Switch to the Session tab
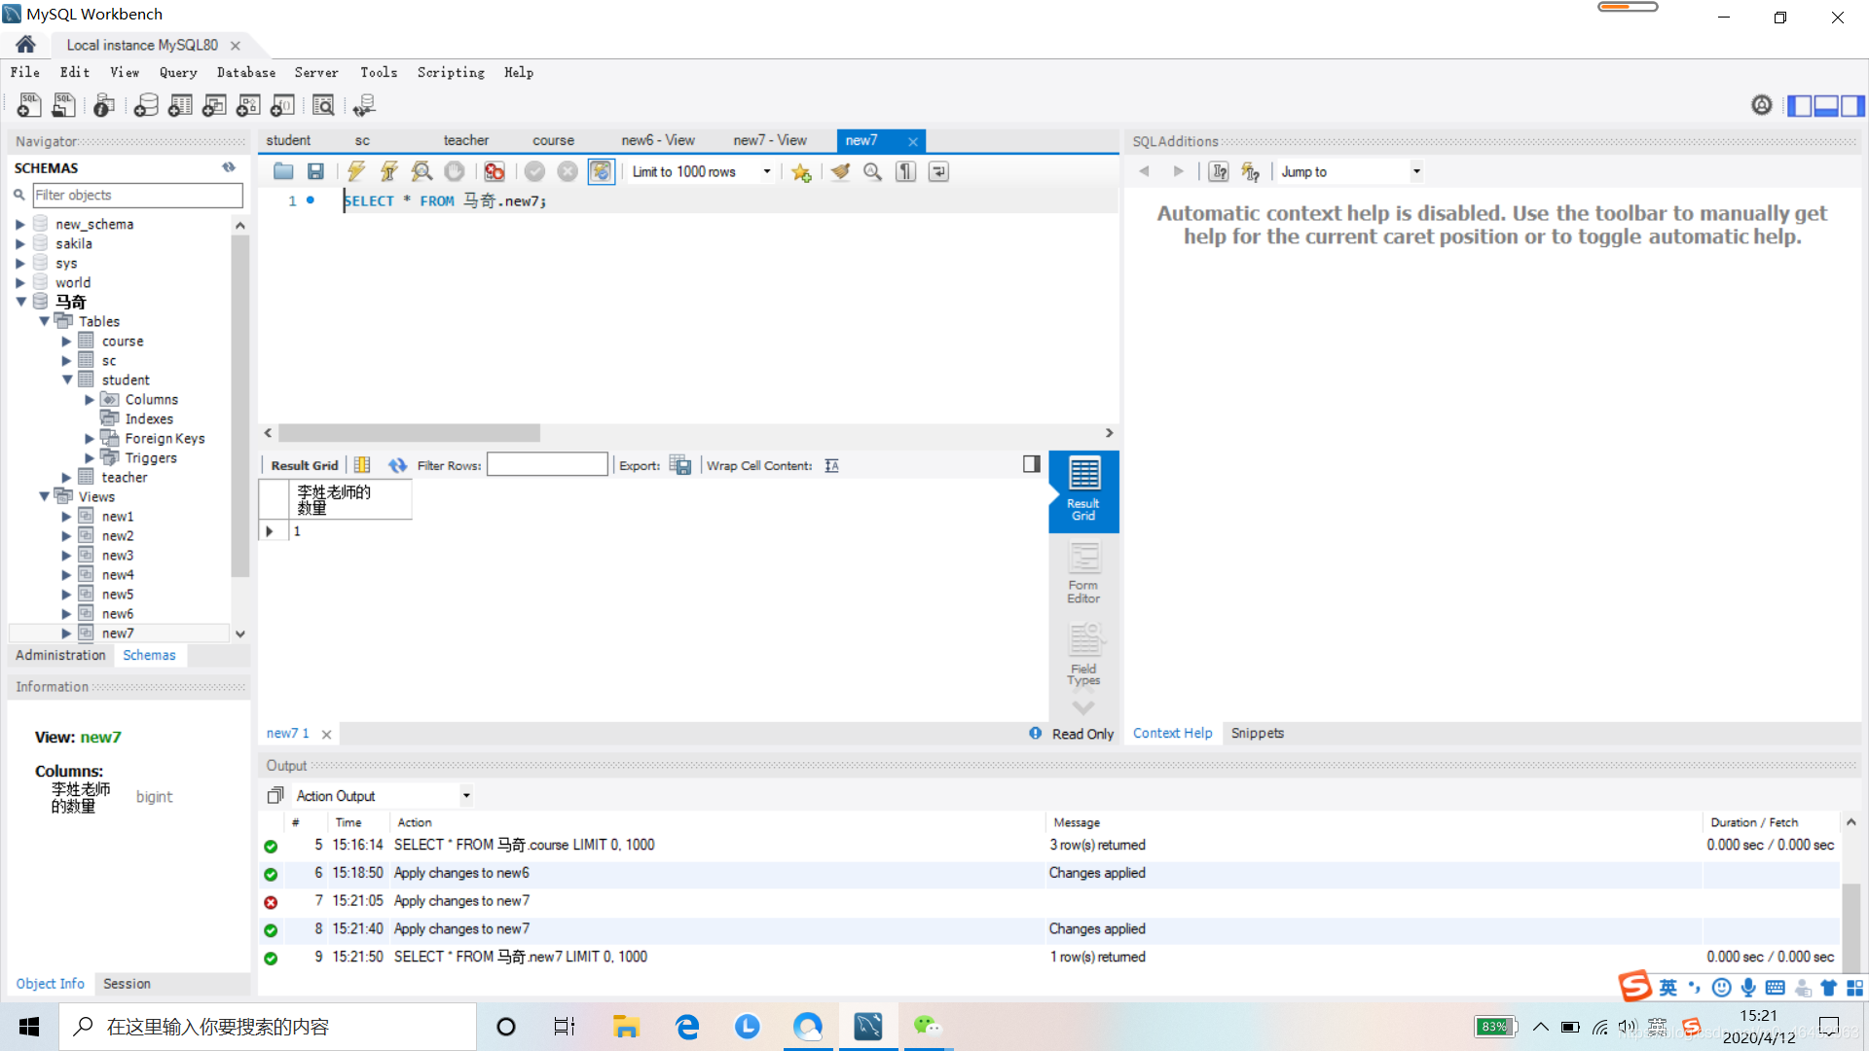1869x1051 pixels. tap(128, 984)
